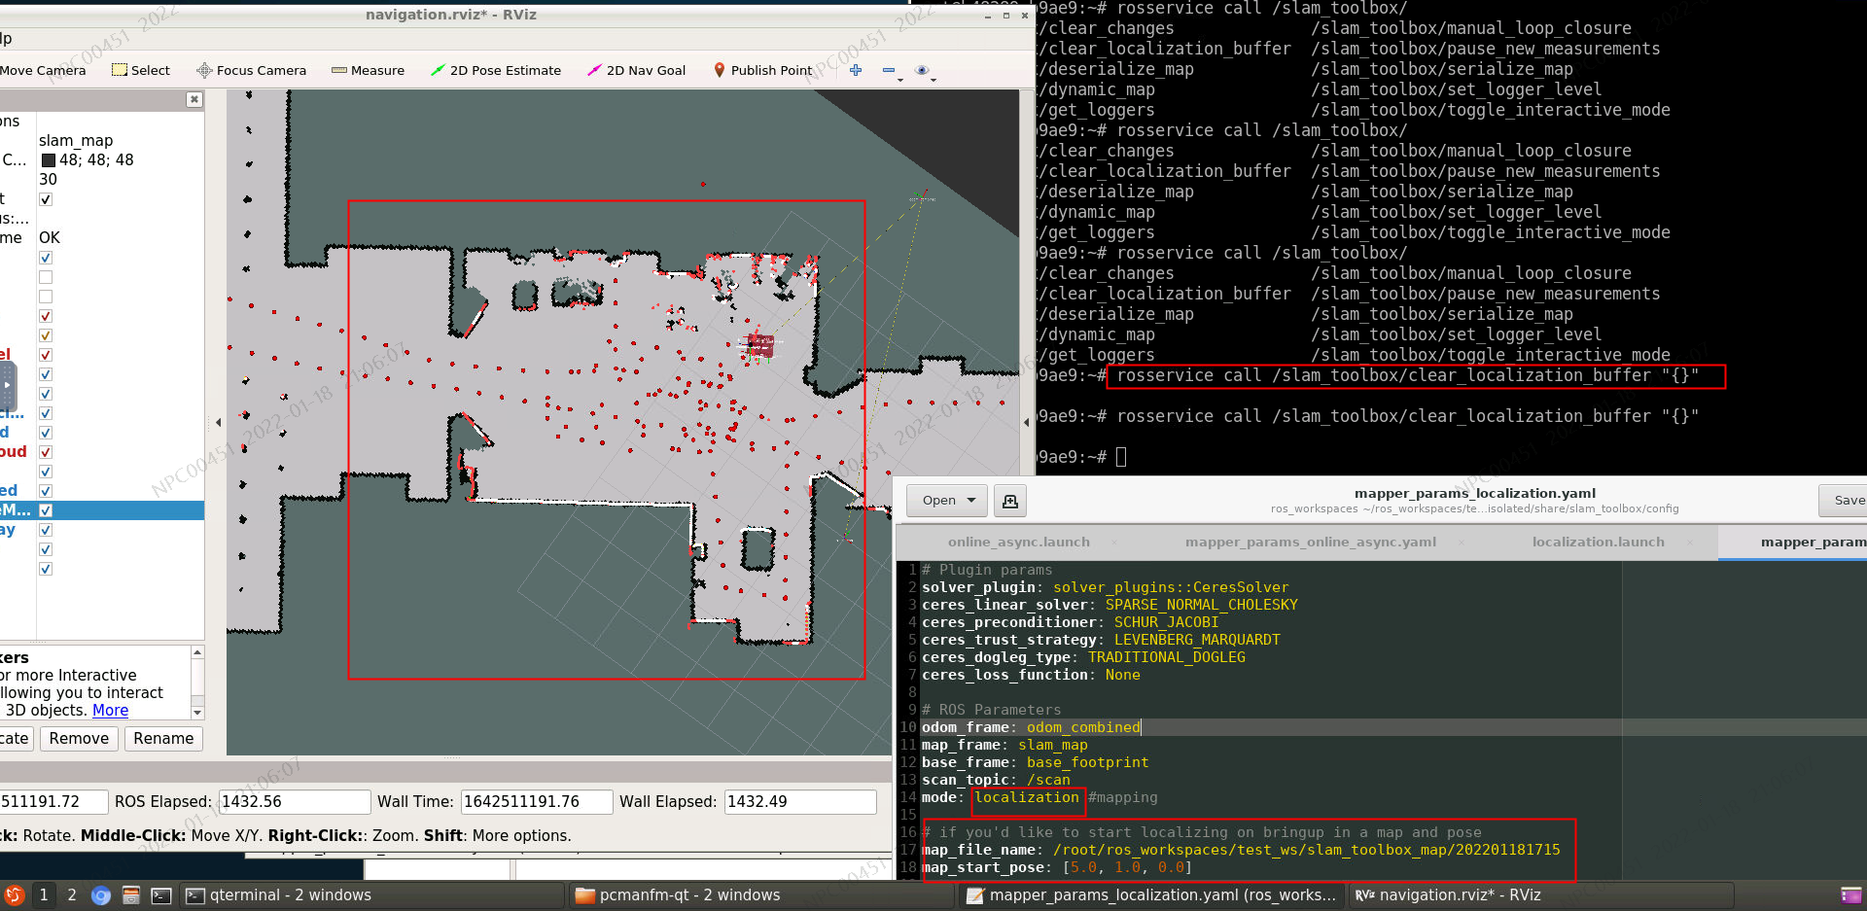1867x911 pixels.
Task: Click the Wall Time field
Action: (537, 802)
